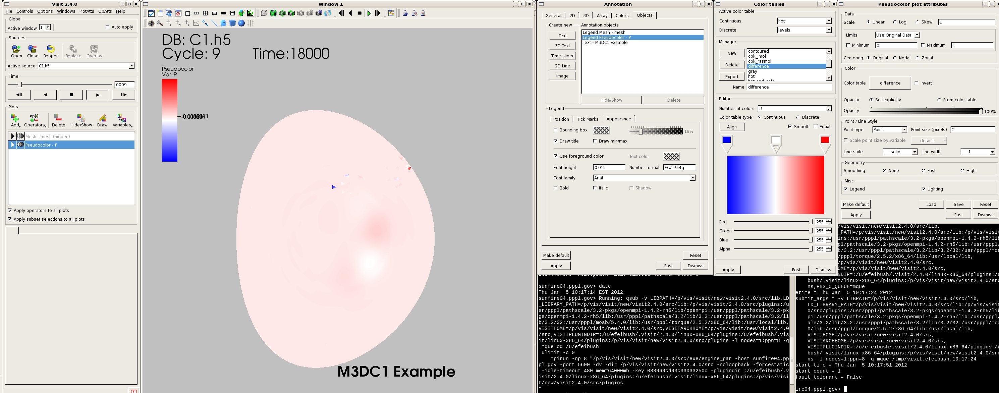Toggle the bounding box navigation cube icon
The image size is (999, 393).
point(264,13)
